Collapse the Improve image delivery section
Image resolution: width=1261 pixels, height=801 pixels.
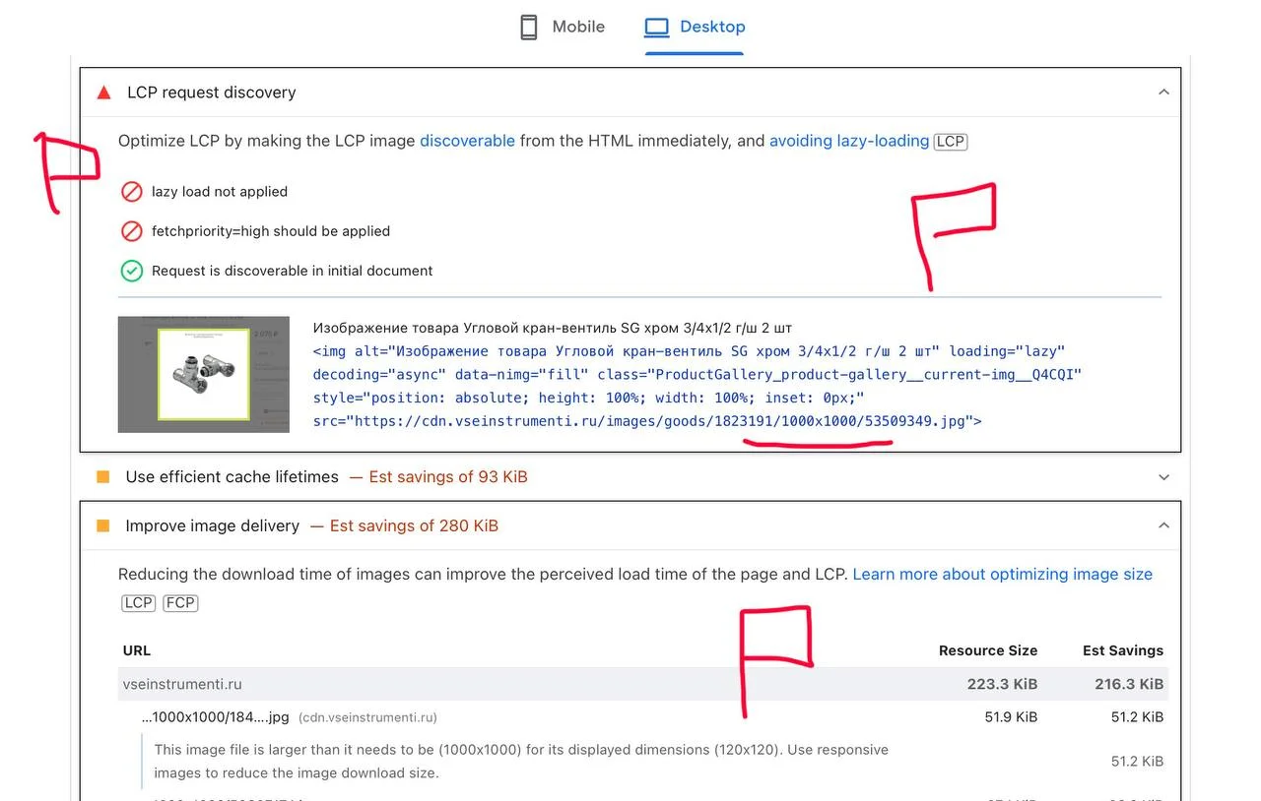1163,526
